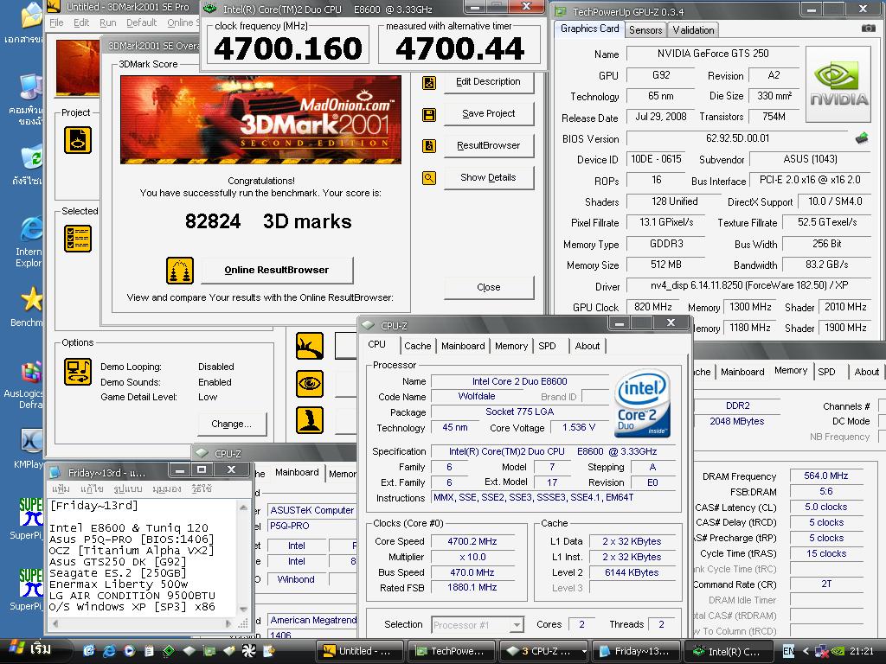The image size is (886, 664).
Task: Switch to Sensors tab in GPU-Z
Action: tap(645, 30)
